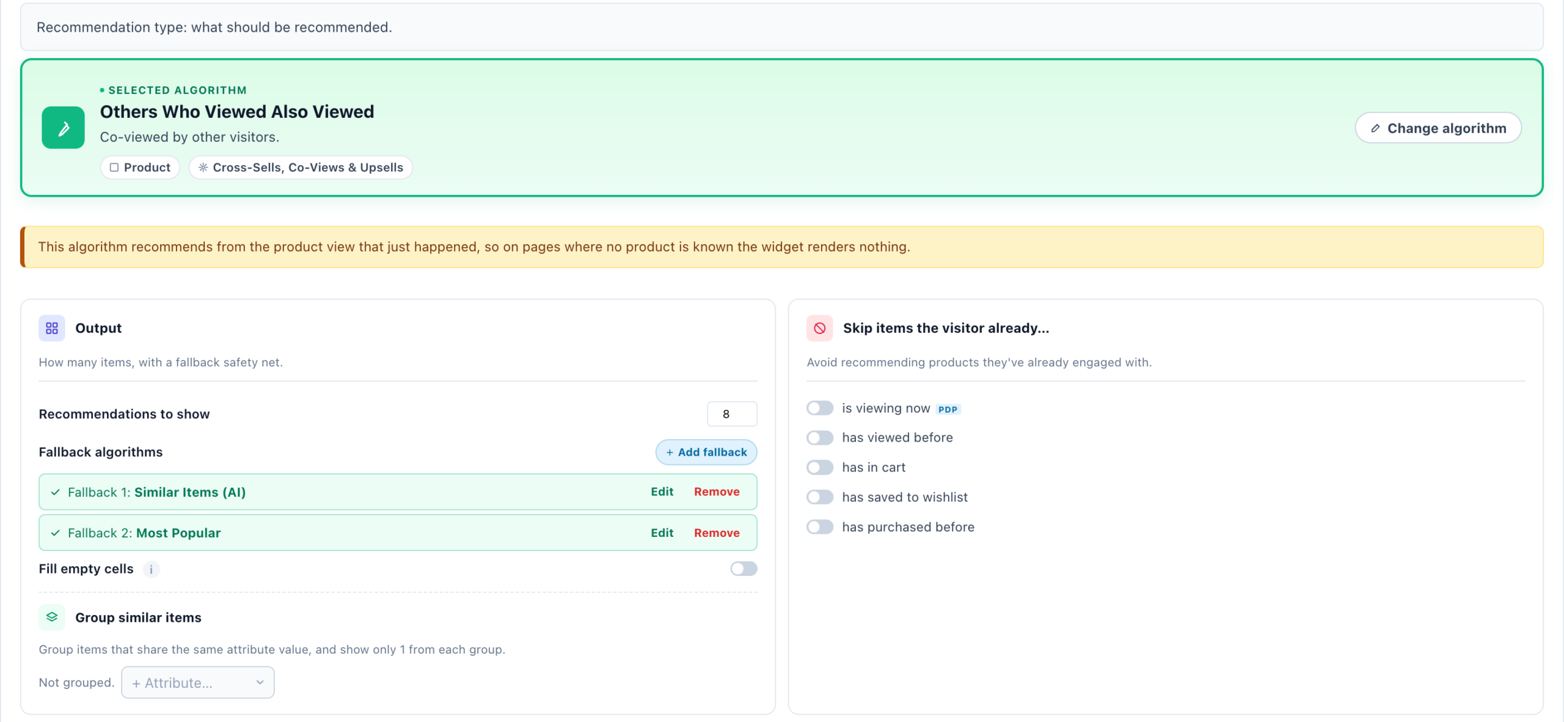Click the Recommendations to show number field

click(732, 414)
